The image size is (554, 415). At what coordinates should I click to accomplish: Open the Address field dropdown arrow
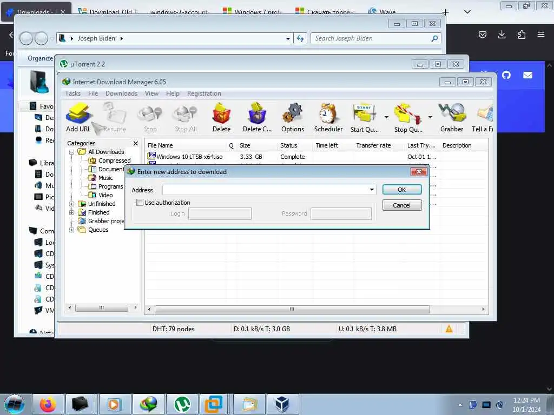pyautogui.click(x=372, y=190)
